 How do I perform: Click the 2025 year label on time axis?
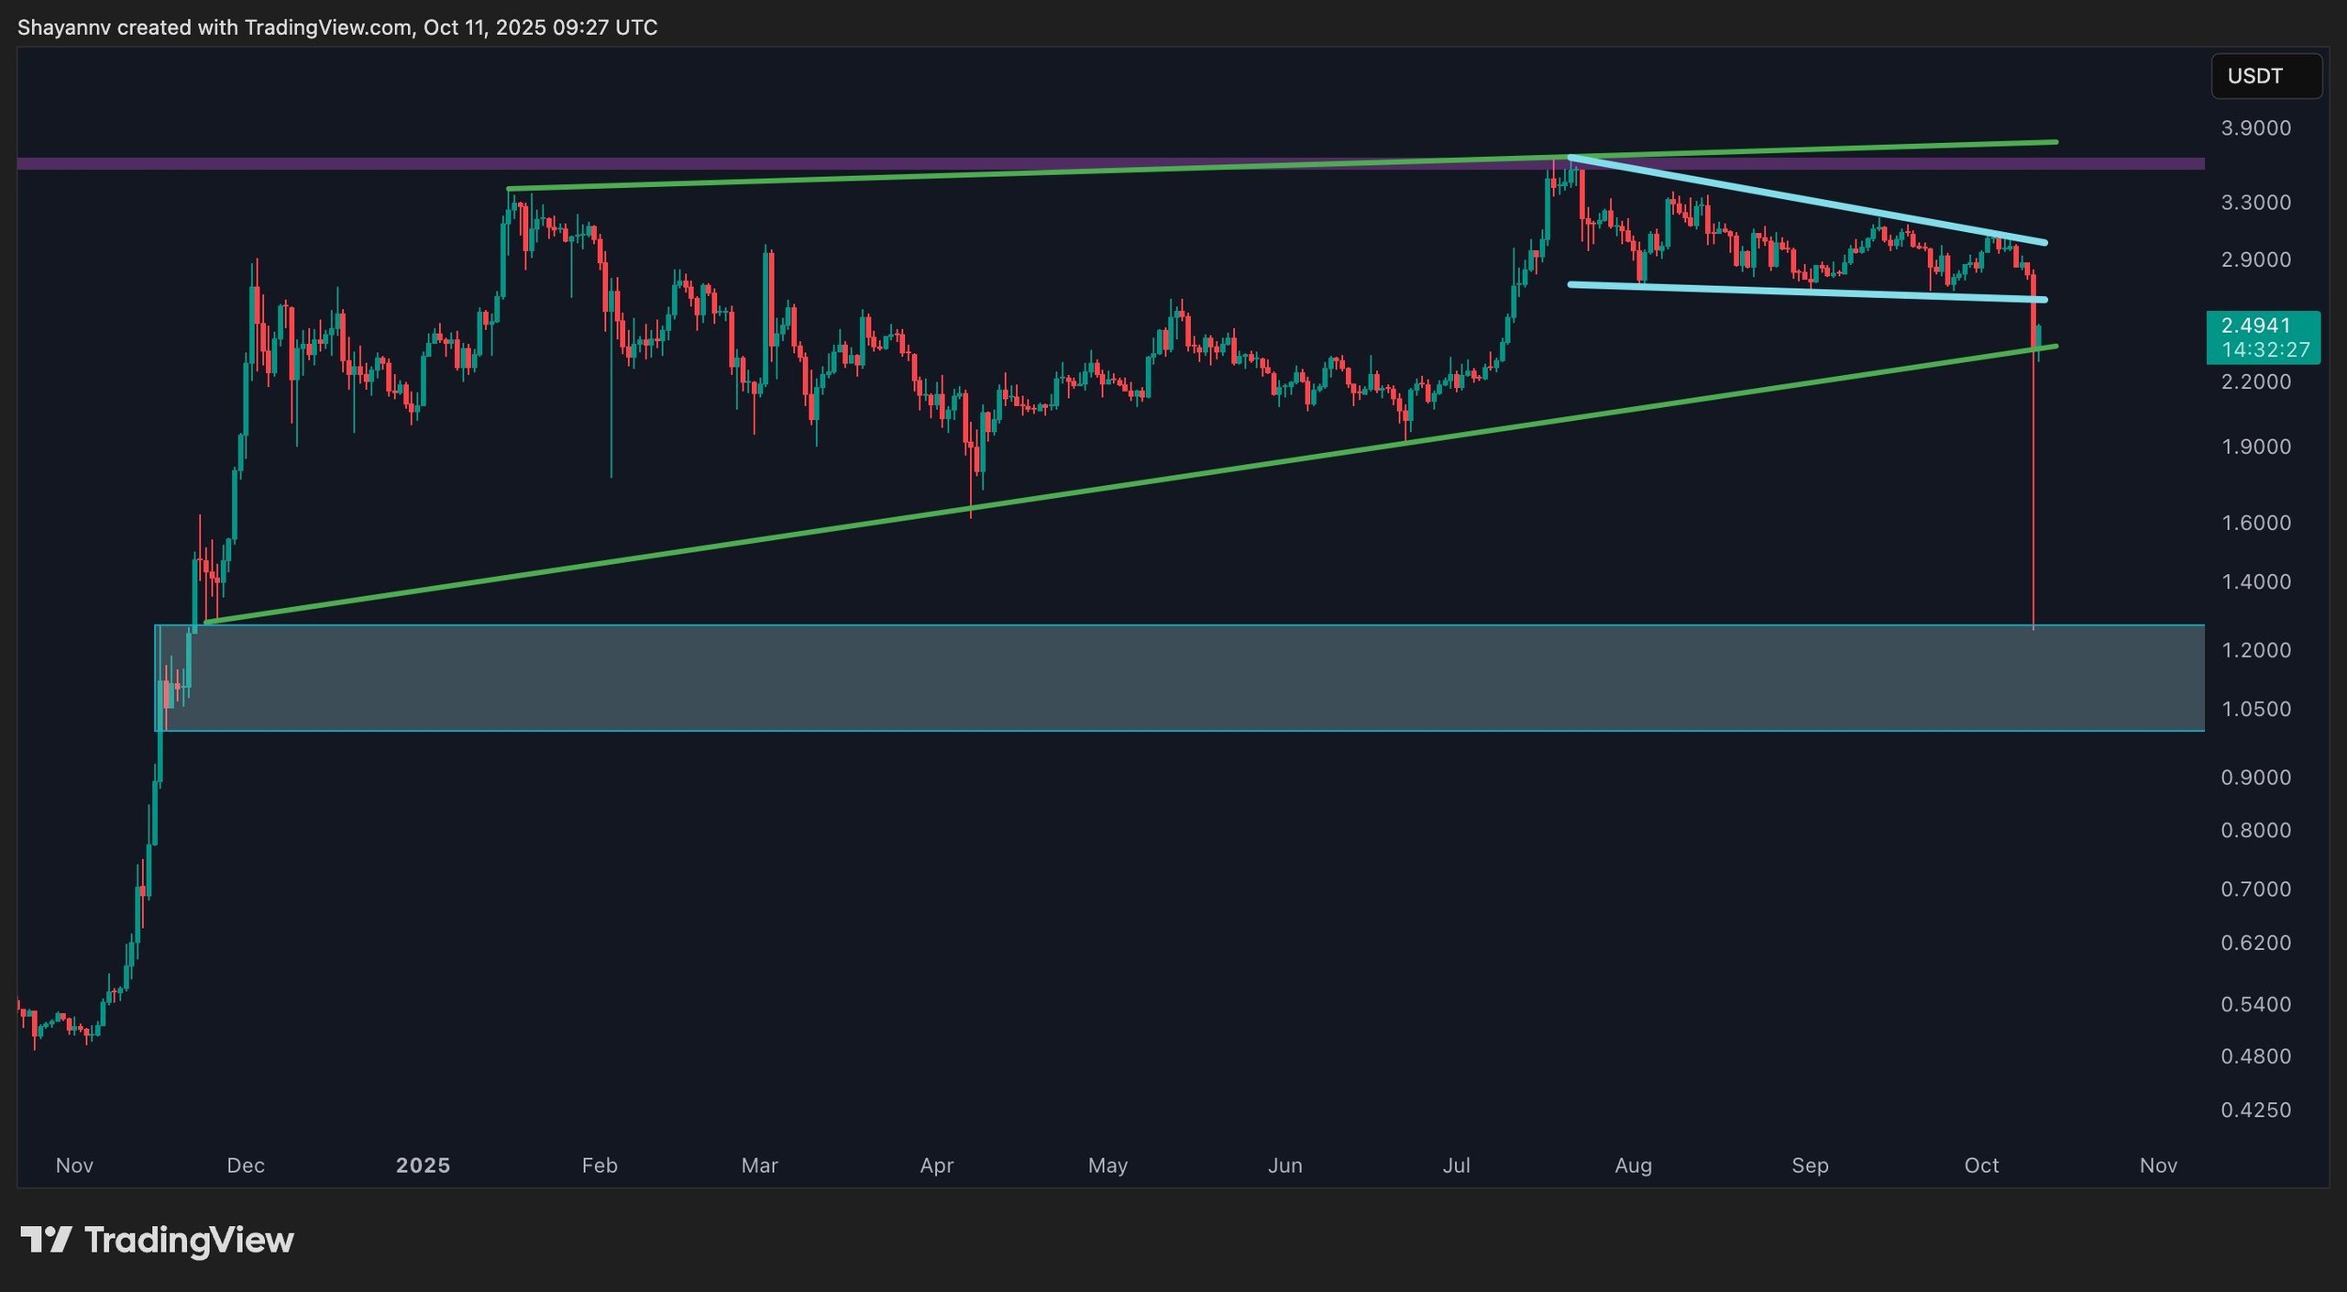coord(423,1165)
